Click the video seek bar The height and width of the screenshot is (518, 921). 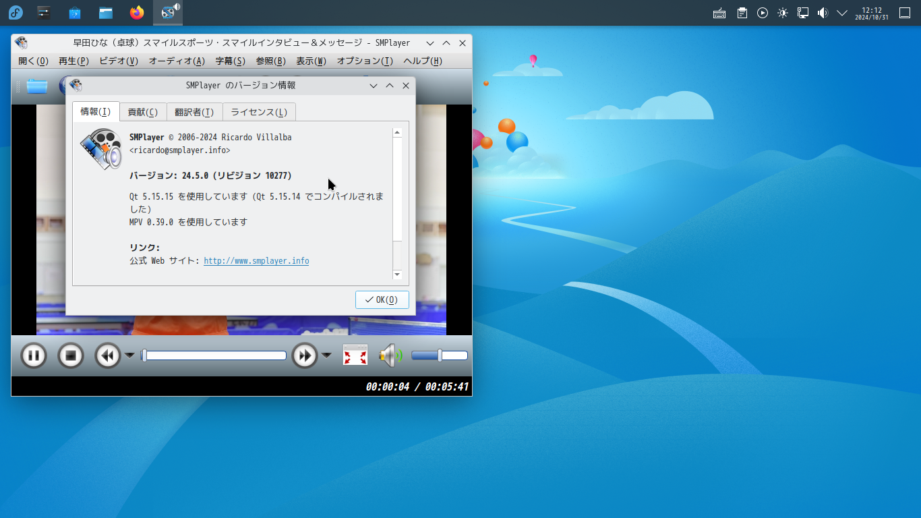pos(214,355)
